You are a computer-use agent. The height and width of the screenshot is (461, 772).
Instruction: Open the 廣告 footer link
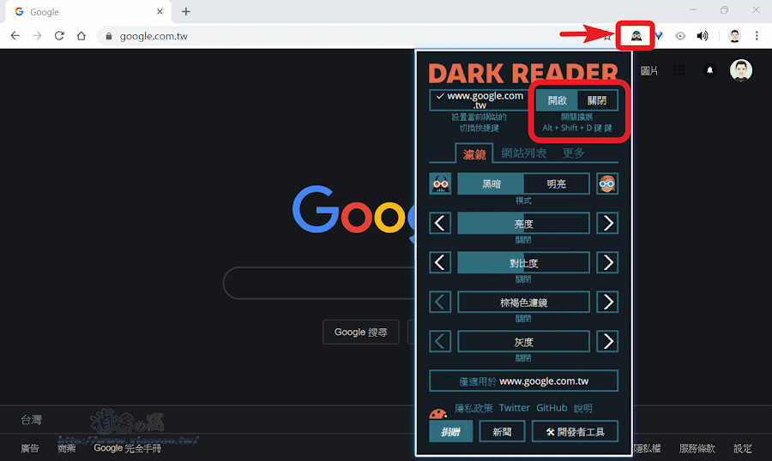29,448
